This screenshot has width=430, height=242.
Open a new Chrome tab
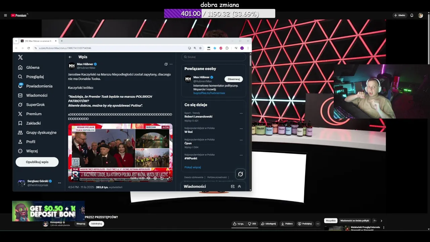tap(62, 41)
